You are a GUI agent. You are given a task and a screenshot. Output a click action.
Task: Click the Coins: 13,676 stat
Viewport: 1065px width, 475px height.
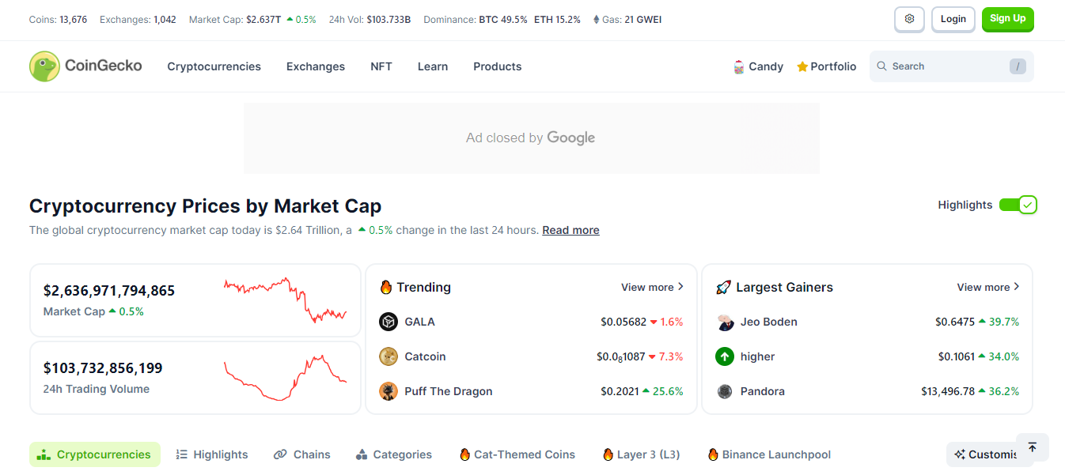click(58, 19)
